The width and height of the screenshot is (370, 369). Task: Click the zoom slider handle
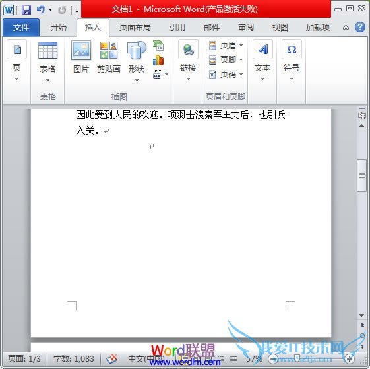(297, 359)
